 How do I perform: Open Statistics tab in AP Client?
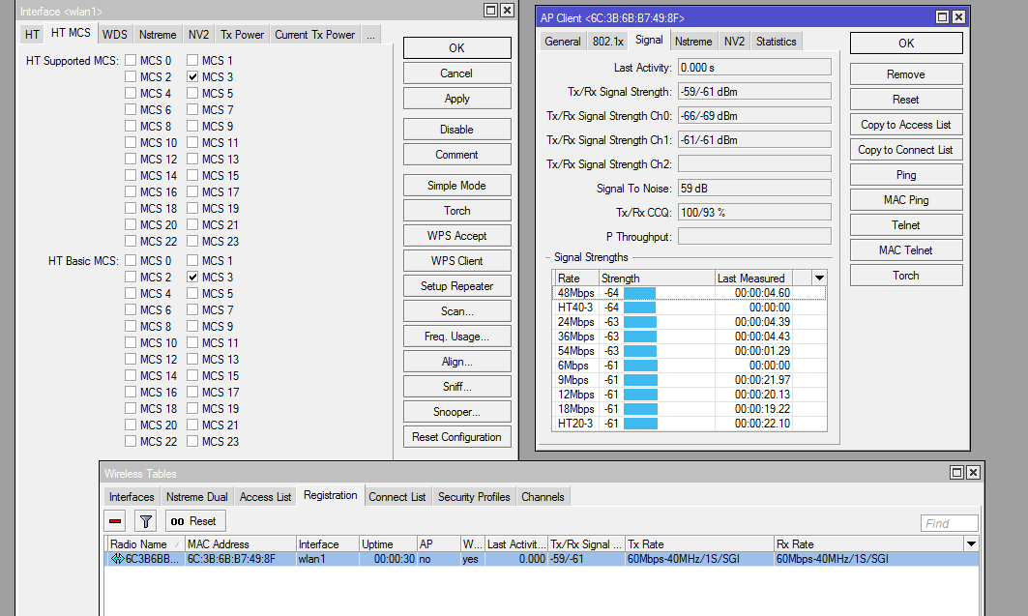coord(777,42)
